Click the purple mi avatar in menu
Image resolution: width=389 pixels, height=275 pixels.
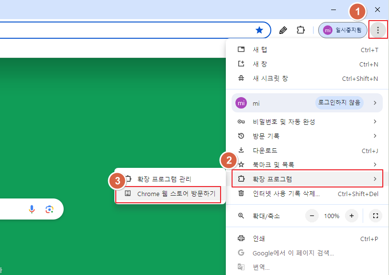tap(241, 103)
